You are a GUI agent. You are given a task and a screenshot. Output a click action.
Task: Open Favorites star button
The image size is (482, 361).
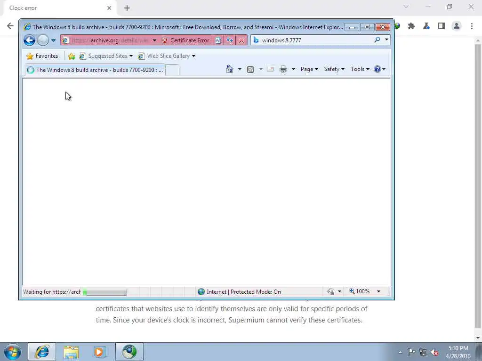tap(42, 56)
